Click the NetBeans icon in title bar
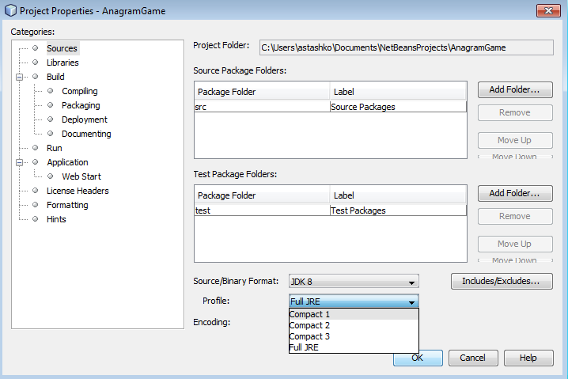 [10, 10]
